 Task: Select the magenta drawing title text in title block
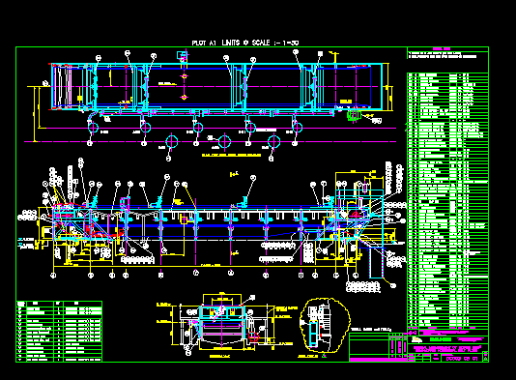point(447,349)
